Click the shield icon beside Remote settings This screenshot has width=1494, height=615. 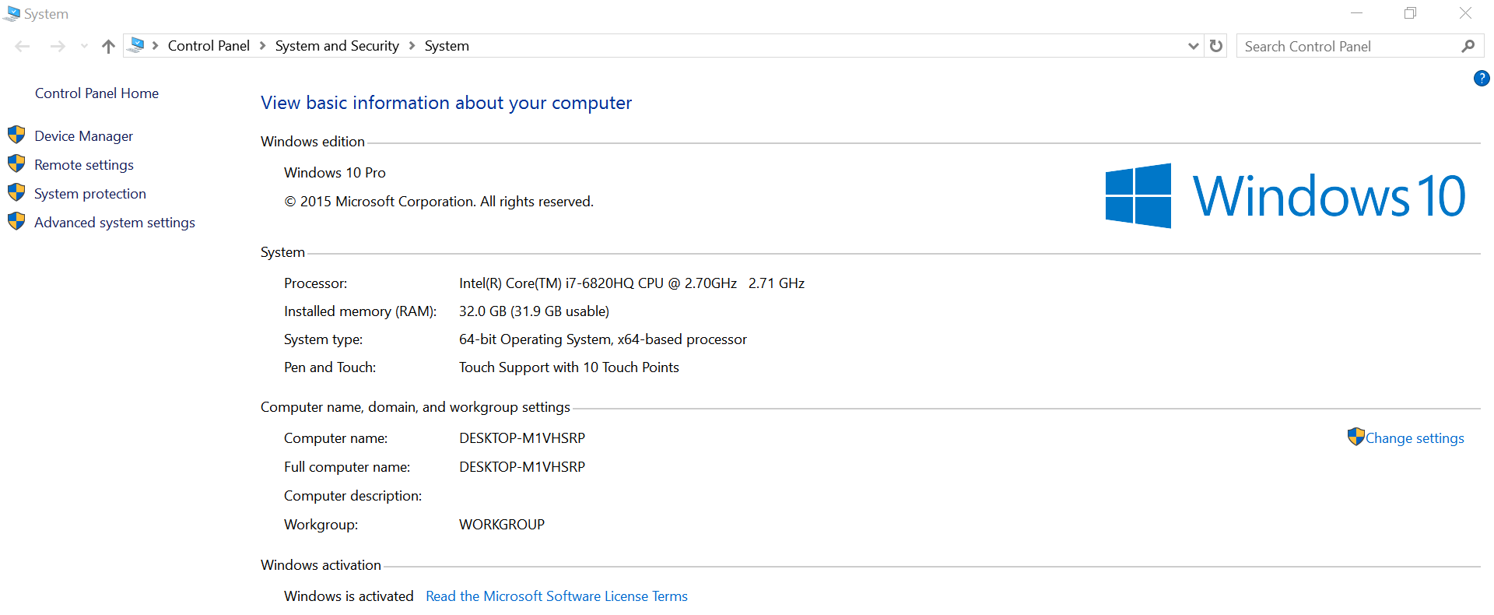(x=16, y=163)
